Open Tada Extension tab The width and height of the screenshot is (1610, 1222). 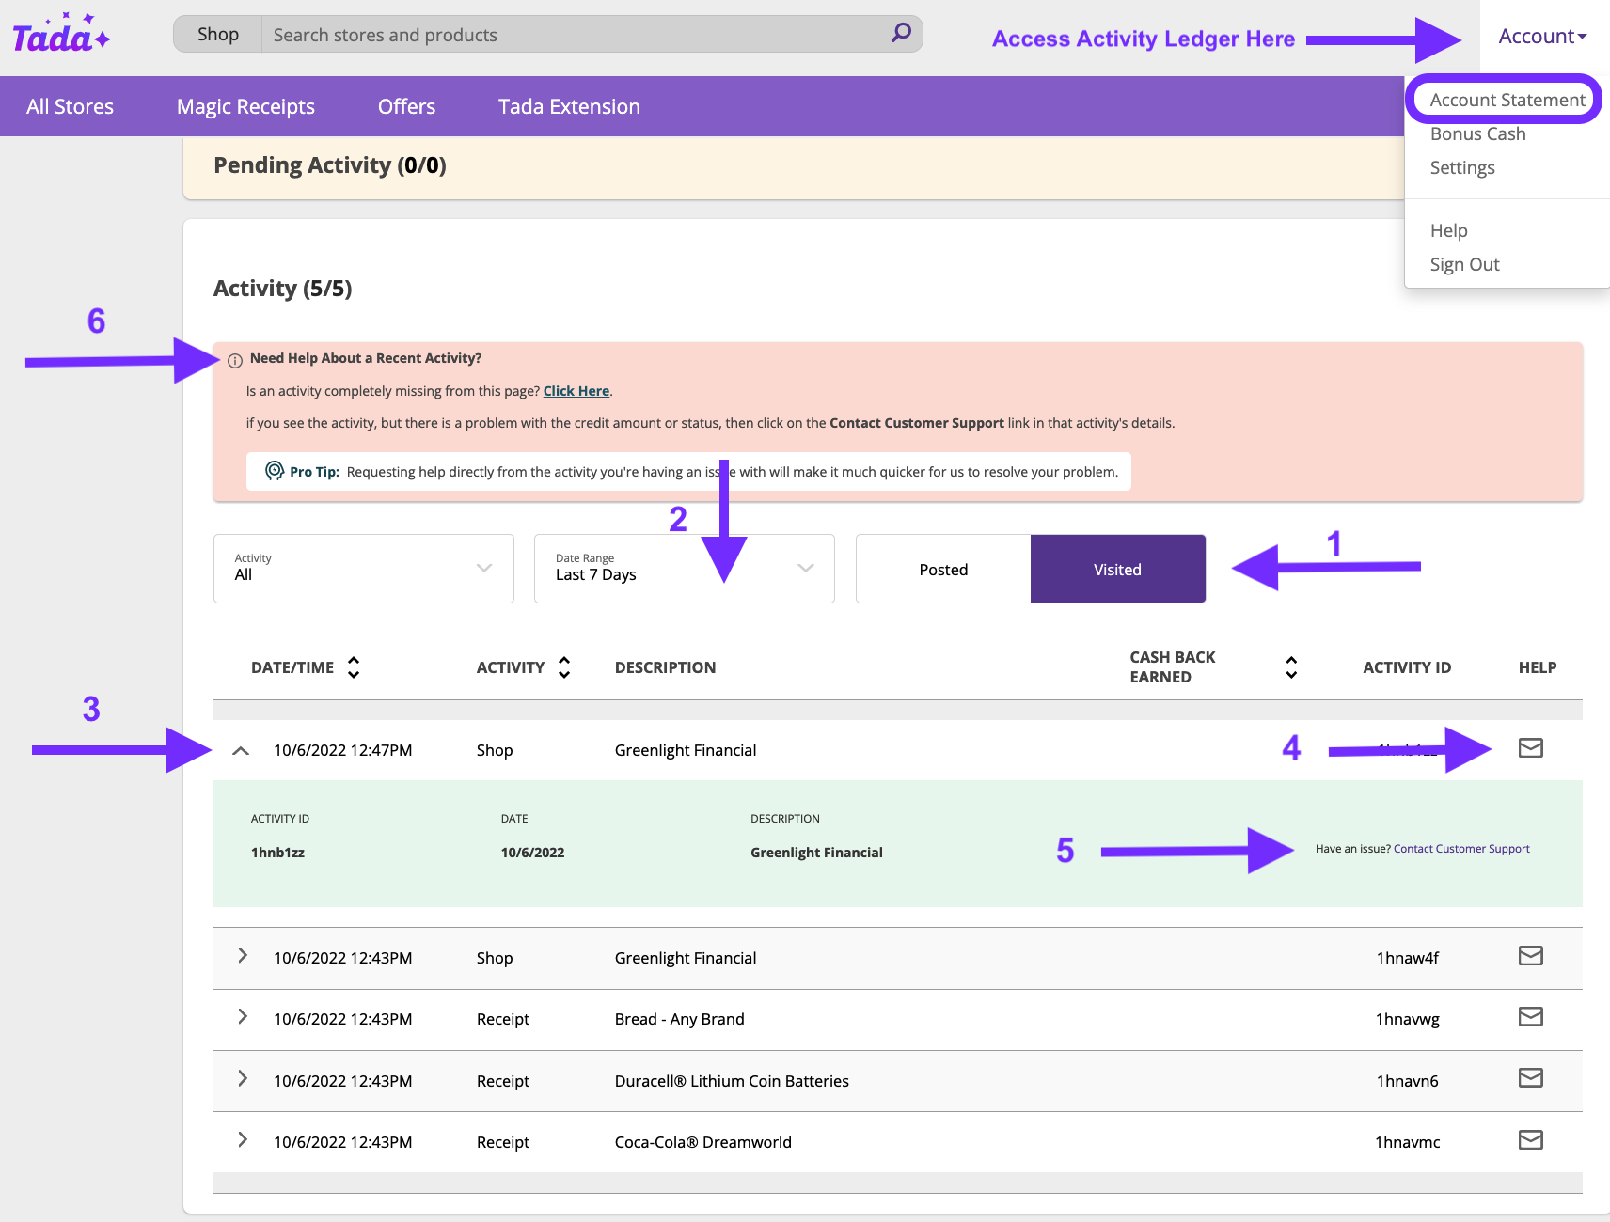pos(569,106)
